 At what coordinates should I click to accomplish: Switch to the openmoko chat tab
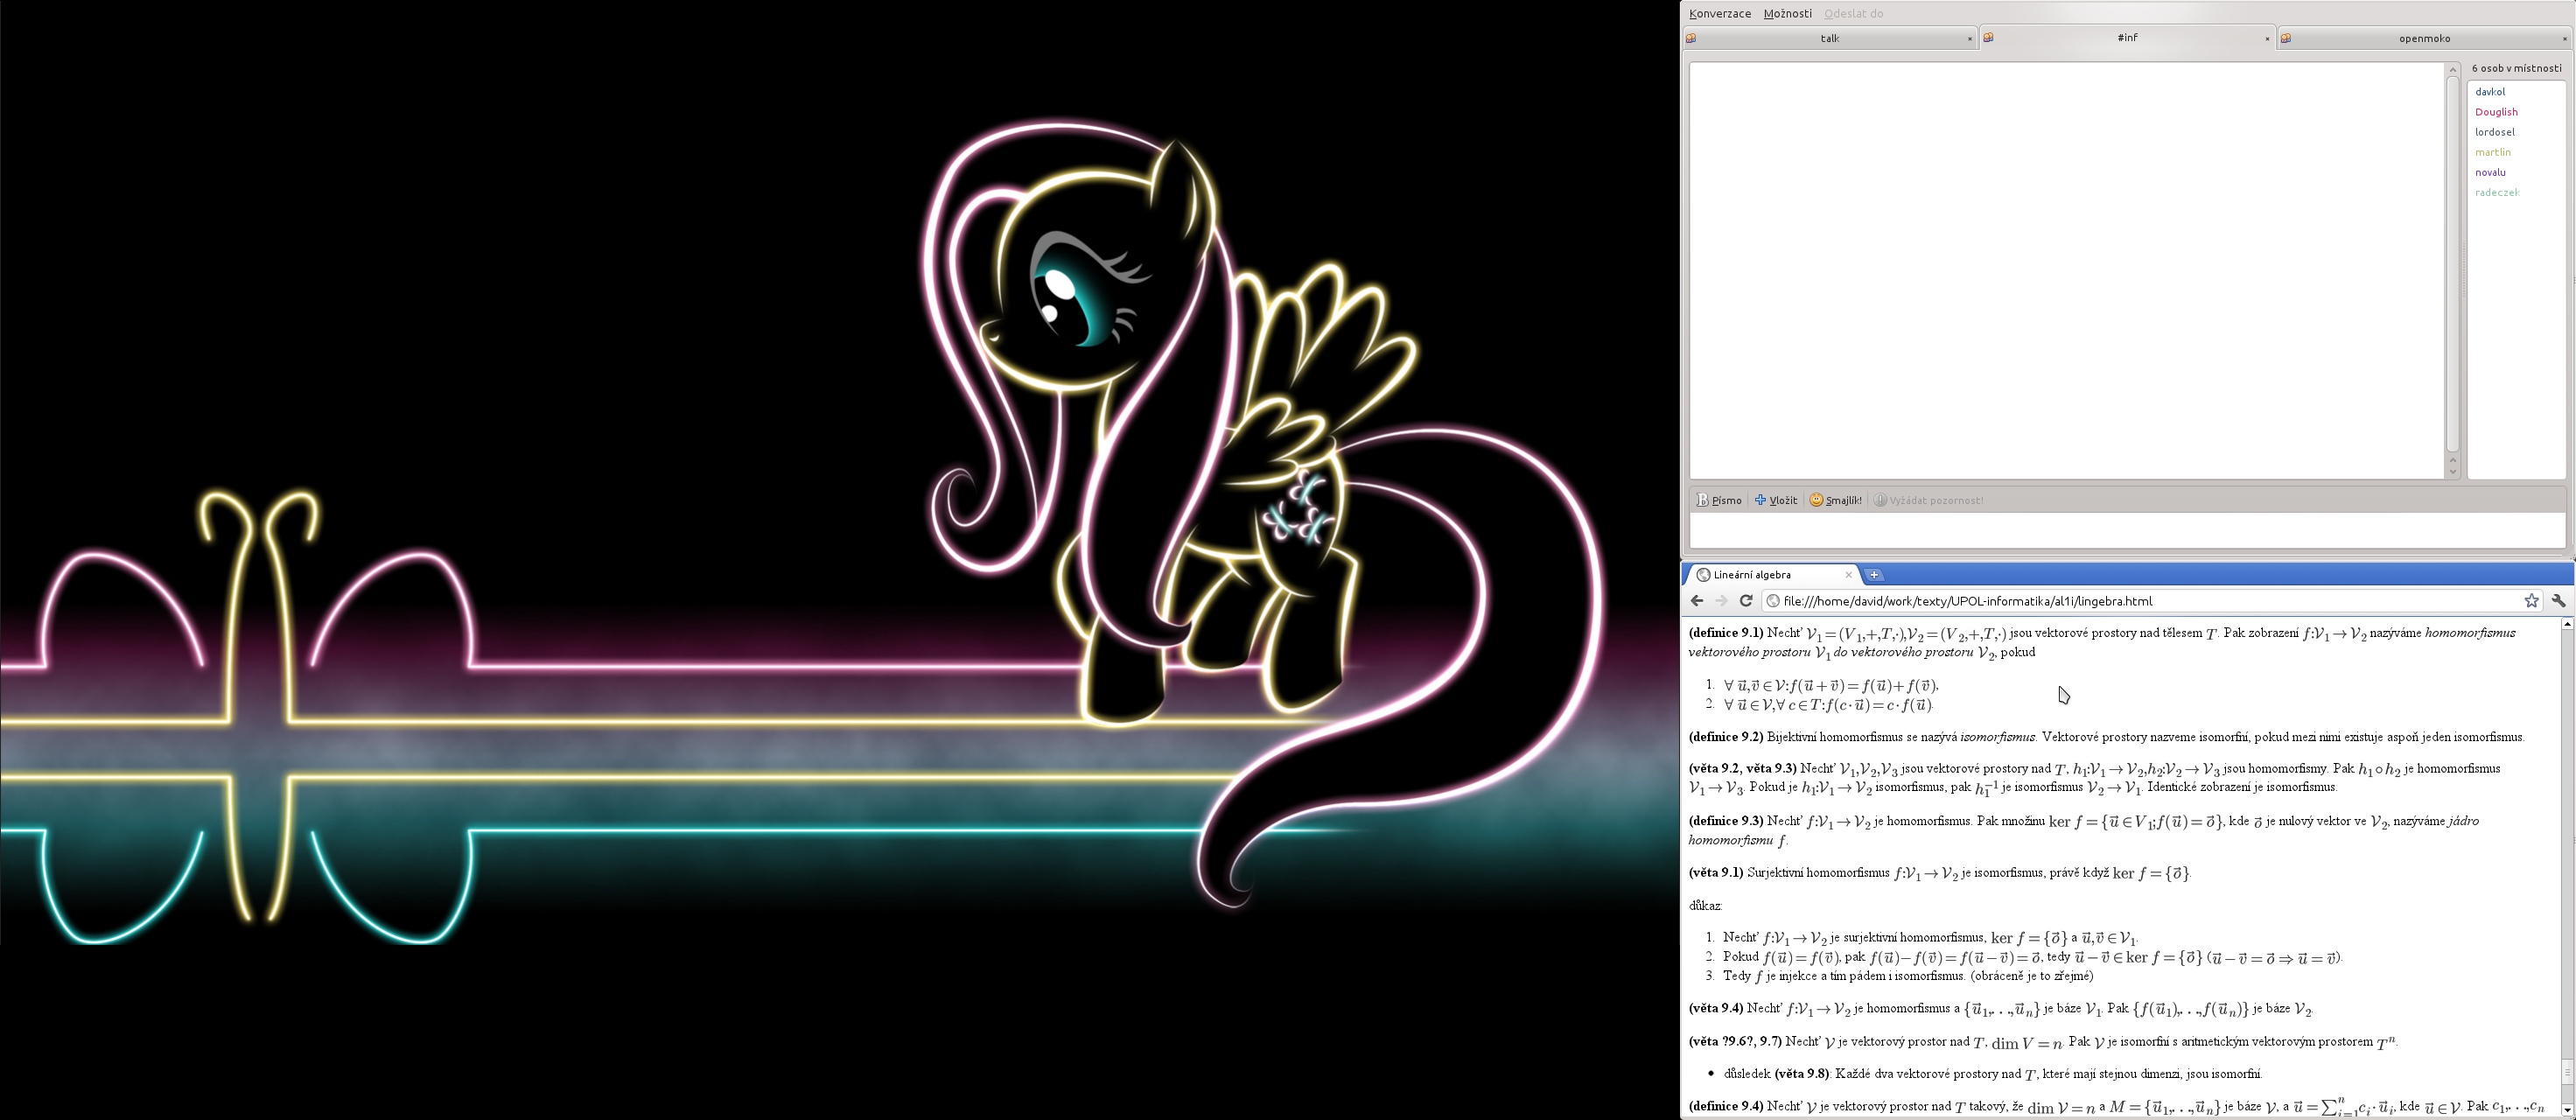(2424, 38)
